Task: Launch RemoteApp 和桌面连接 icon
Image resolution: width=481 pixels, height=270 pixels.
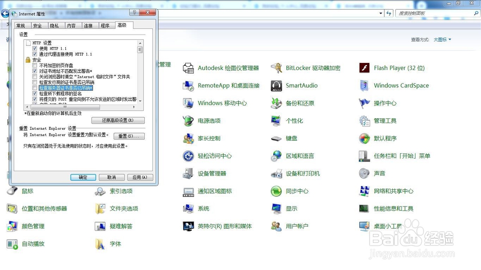Action: [x=188, y=86]
